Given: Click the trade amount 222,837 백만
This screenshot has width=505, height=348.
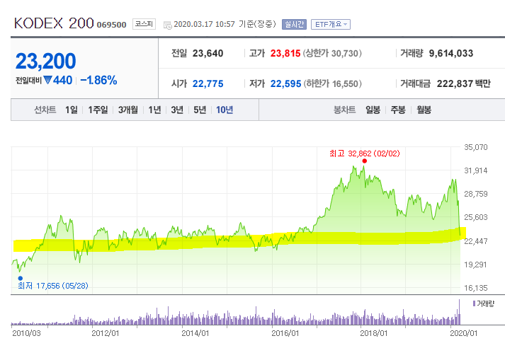Looking at the screenshot, I should click(x=463, y=84).
